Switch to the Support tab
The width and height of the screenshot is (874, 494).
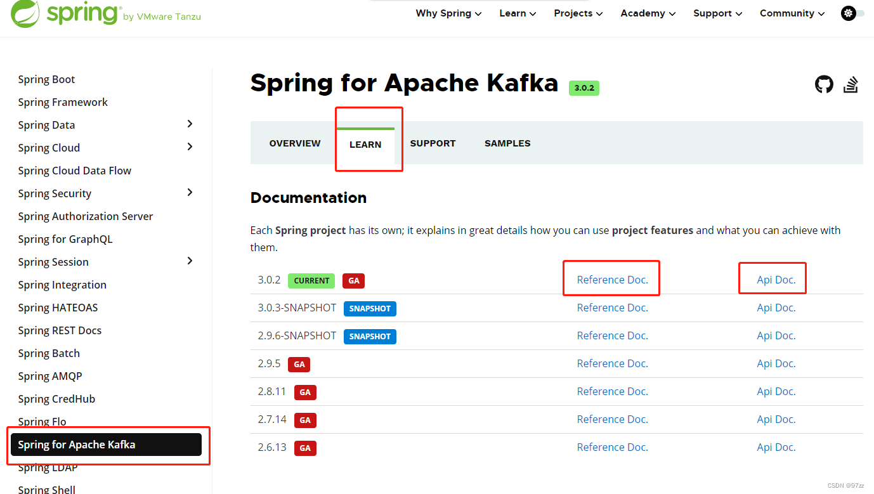pyautogui.click(x=433, y=143)
